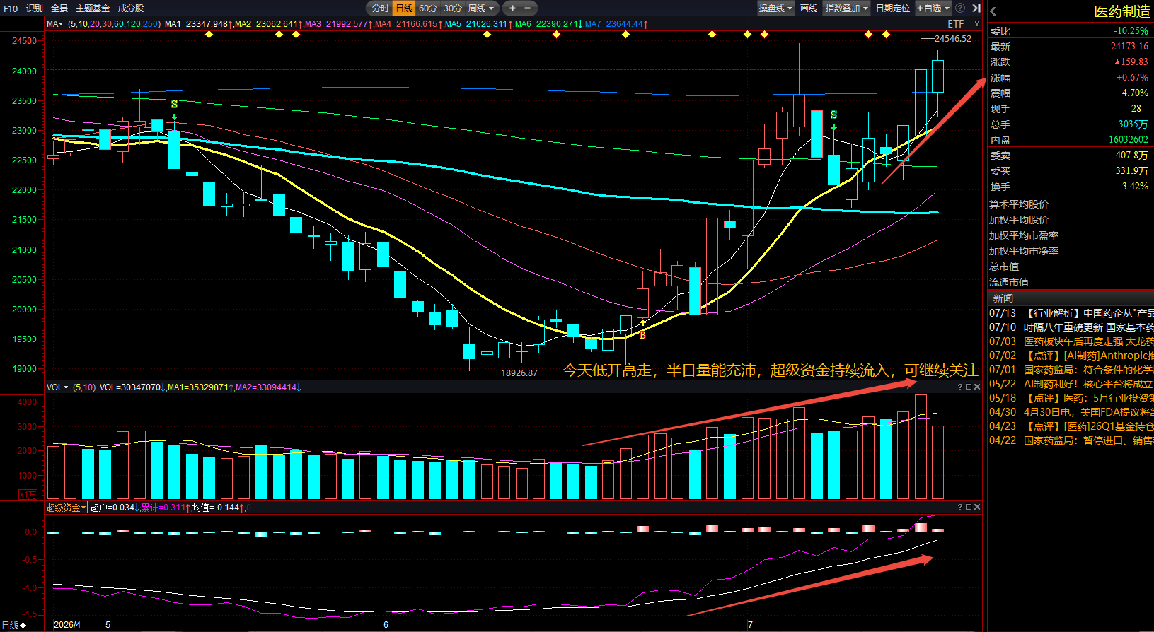The height and width of the screenshot is (632, 1154).
Task: Open help question mark in top toolbar
Action: pos(960,8)
